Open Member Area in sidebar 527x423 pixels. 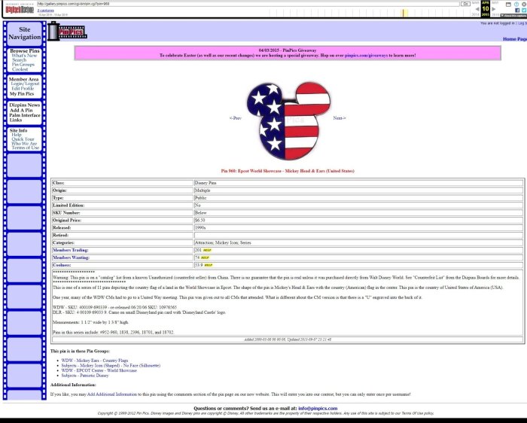23,79
